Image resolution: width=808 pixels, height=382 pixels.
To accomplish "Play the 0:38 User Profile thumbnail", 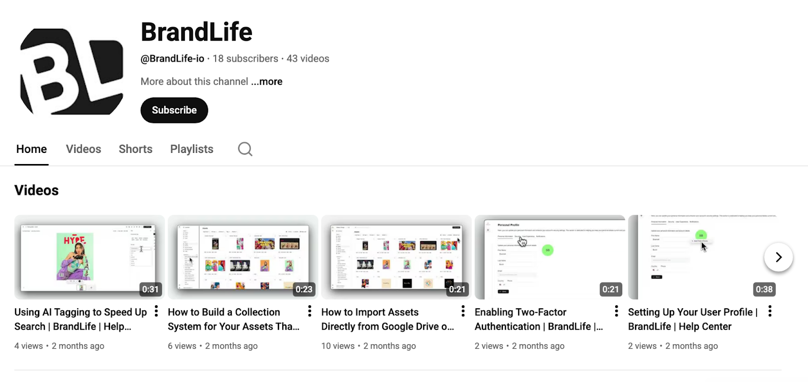I will pyautogui.click(x=703, y=257).
